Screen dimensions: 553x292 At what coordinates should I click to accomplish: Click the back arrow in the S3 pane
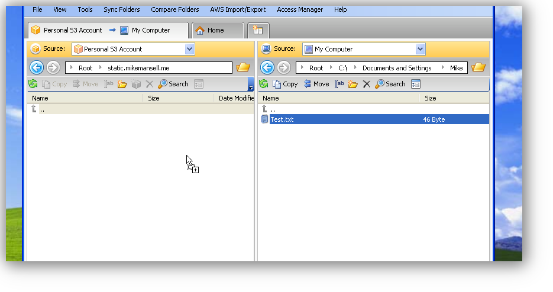(37, 67)
